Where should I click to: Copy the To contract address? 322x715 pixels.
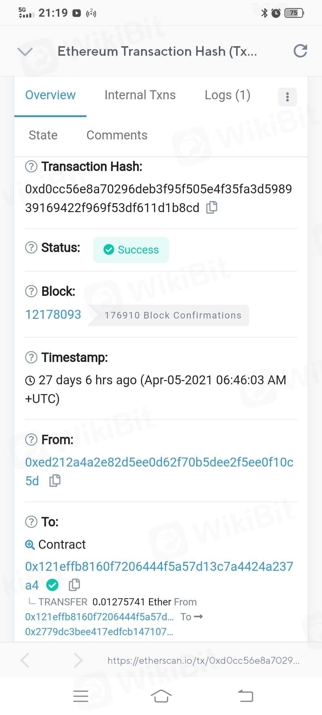(x=74, y=585)
